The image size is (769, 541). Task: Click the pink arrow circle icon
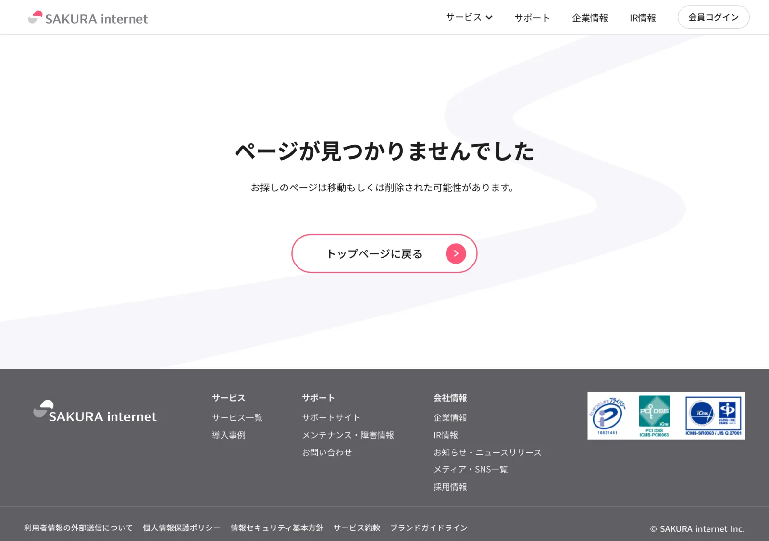[x=456, y=253]
